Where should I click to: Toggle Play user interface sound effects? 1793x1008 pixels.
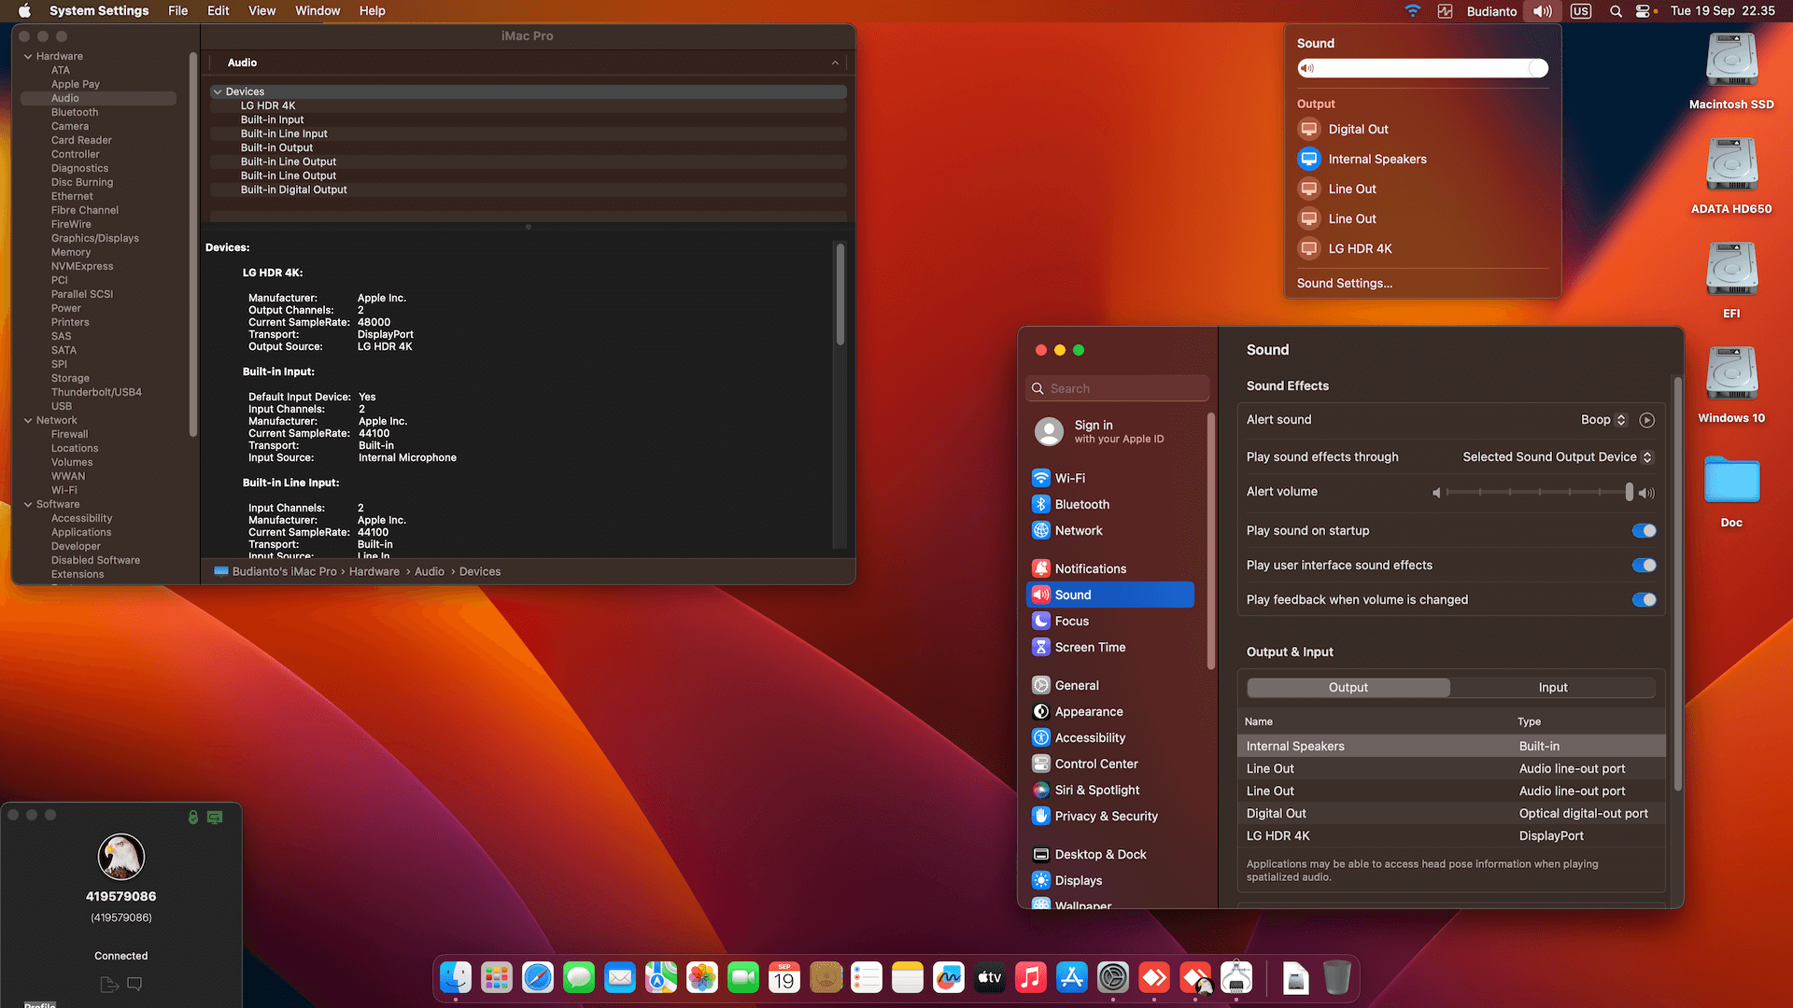point(1644,566)
